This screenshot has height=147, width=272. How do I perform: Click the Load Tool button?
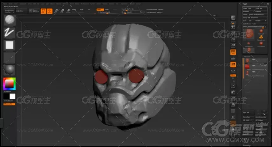pyautogui.click(x=248, y=8)
